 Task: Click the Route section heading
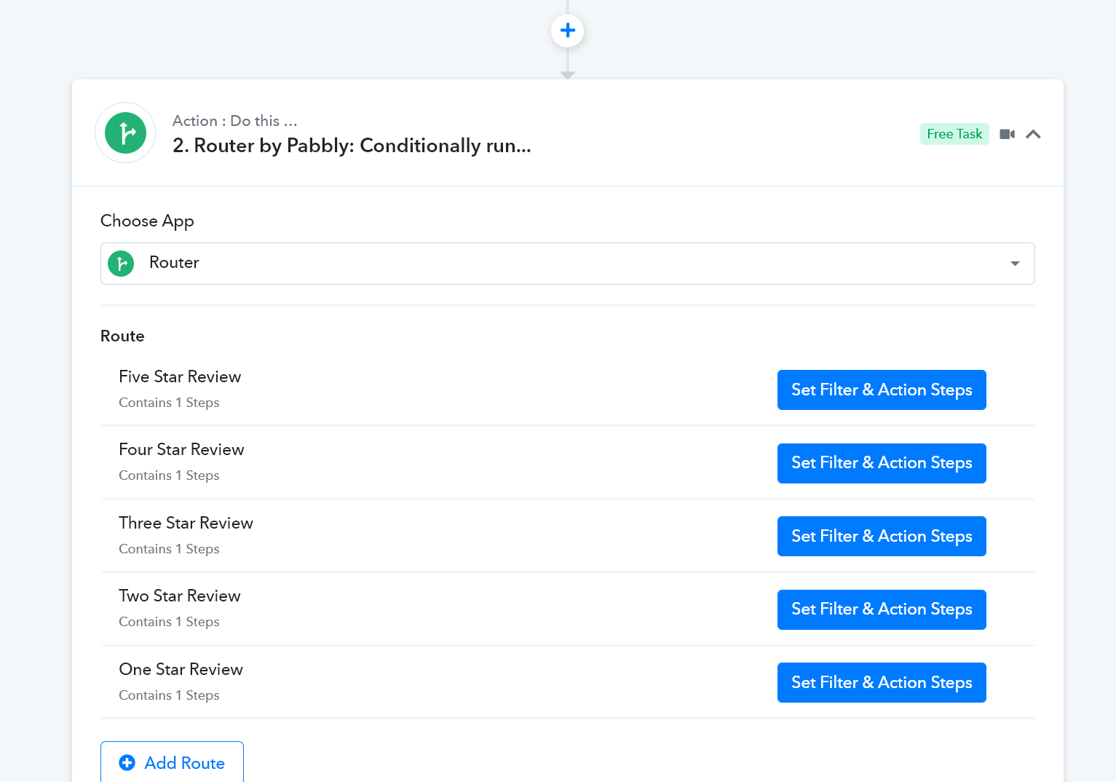pyautogui.click(x=122, y=336)
